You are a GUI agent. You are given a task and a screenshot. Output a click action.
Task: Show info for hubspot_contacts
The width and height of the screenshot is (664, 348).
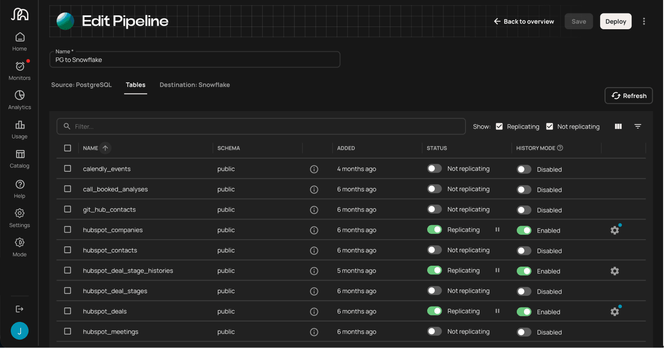(x=314, y=250)
